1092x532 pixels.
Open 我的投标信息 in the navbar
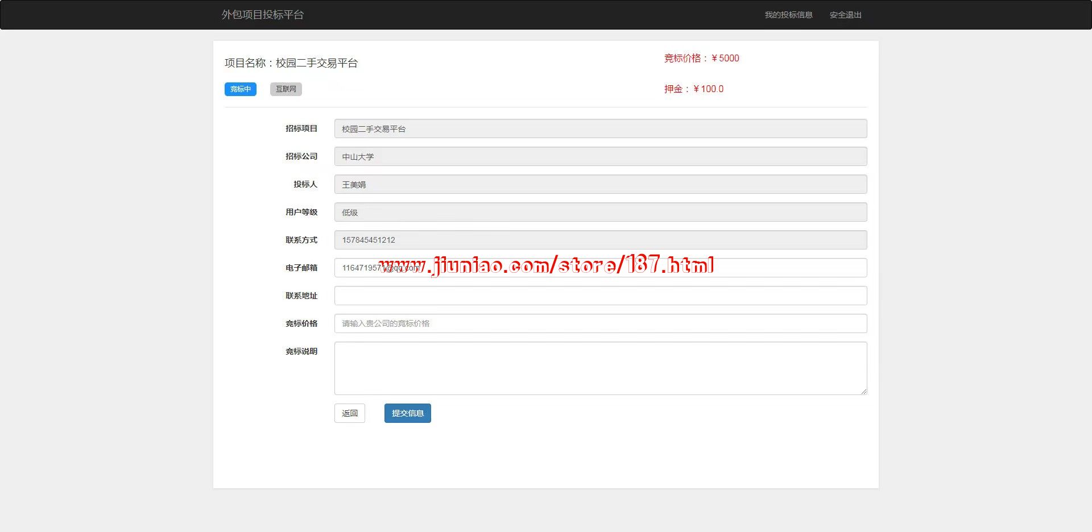point(788,15)
